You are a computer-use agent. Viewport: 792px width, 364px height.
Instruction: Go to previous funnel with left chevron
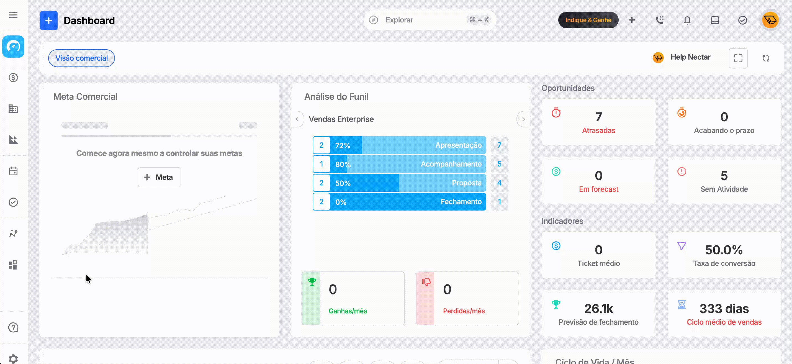pos(297,119)
